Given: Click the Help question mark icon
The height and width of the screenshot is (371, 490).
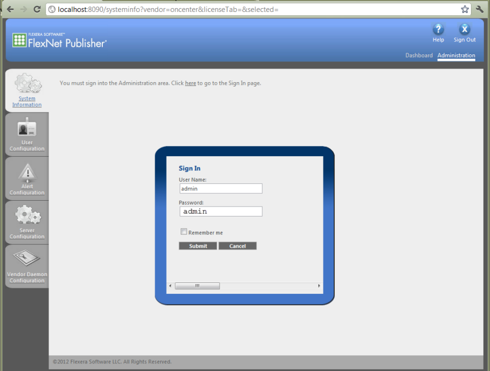Looking at the screenshot, I should coord(438,29).
